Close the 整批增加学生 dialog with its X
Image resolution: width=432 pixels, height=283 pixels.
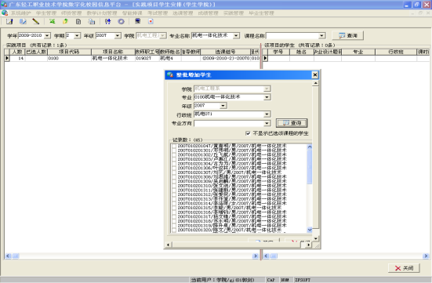click(315, 74)
